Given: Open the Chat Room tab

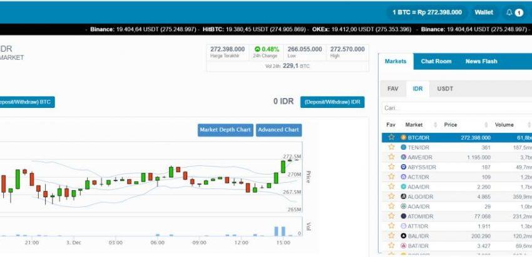Looking at the screenshot, I should [436, 61].
